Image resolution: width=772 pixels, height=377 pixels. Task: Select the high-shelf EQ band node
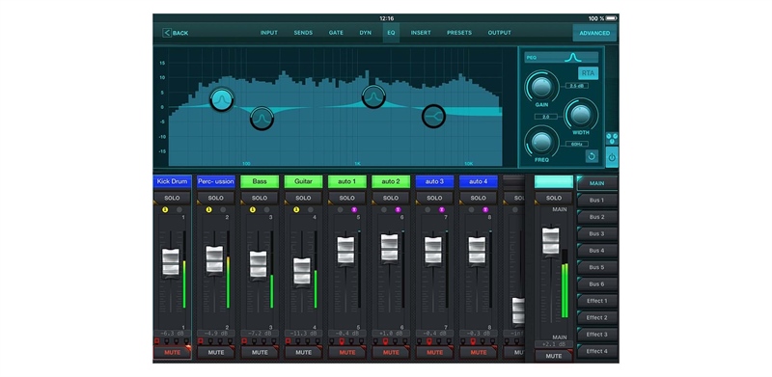tap(433, 116)
